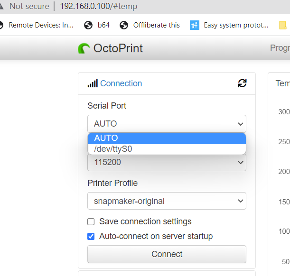This screenshot has width=290, height=276.
Task: Click the globe icon of Offliberate this
Action: coord(124,25)
